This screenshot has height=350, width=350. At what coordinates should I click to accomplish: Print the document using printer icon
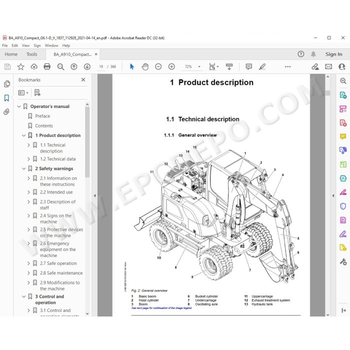pyautogui.click(x=47, y=66)
